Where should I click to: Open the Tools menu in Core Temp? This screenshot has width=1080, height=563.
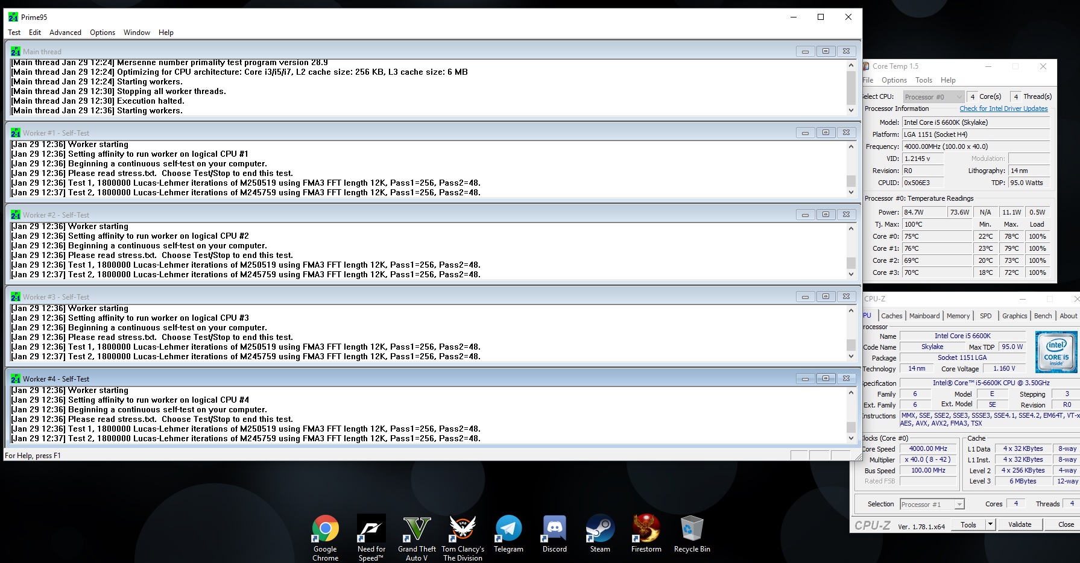pyautogui.click(x=923, y=80)
